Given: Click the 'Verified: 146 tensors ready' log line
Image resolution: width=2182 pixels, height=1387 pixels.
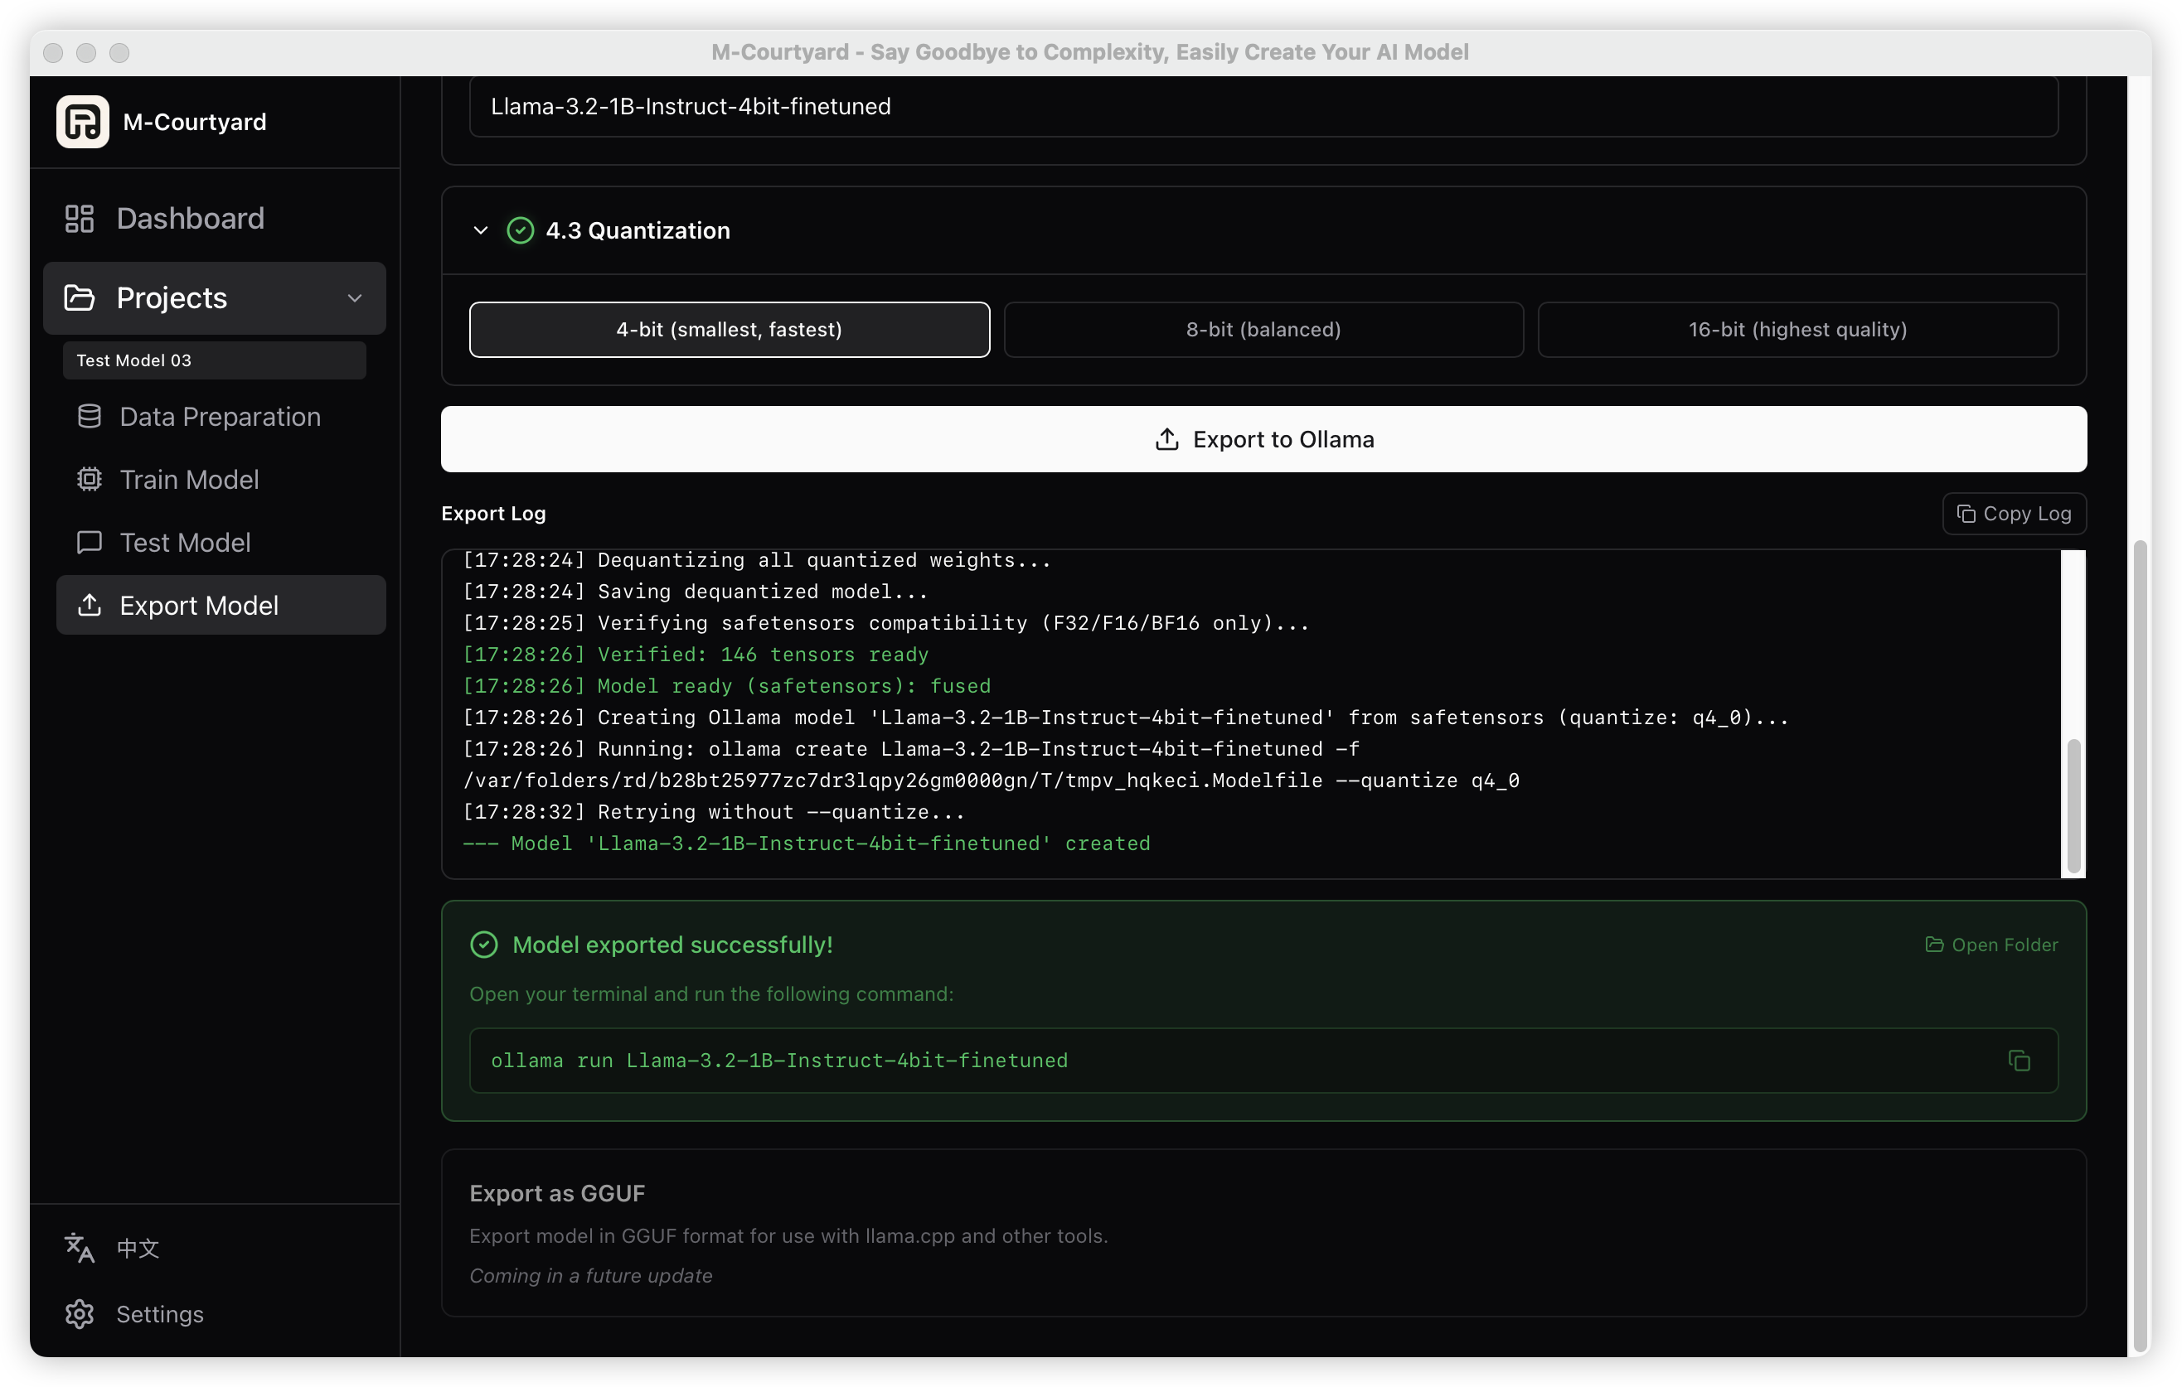Looking at the screenshot, I should pos(696,655).
